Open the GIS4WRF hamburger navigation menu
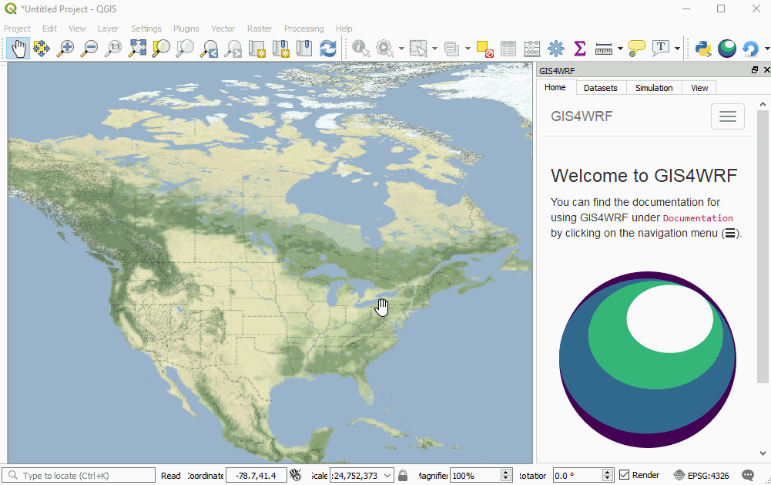Image resolution: width=771 pixels, height=485 pixels. [728, 116]
